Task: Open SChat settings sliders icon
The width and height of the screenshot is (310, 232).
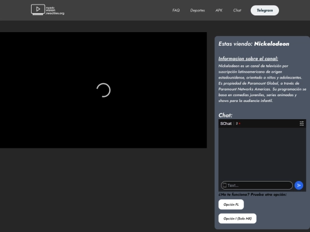Action: (301, 124)
